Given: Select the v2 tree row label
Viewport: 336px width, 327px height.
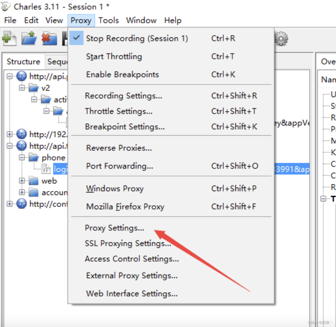Looking at the screenshot, I should pyautogui.click(x=45, y=88).
